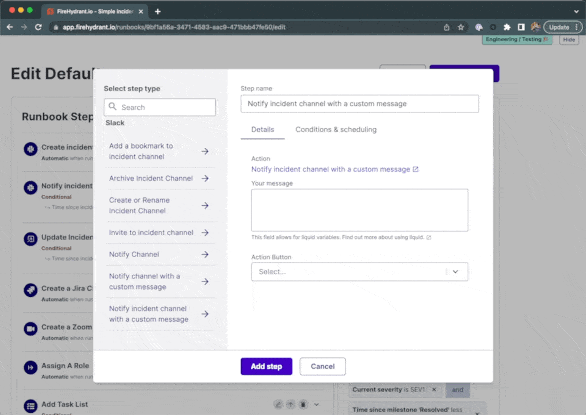
Task: Click the Update Incident step icon
Action: point(30,239)
